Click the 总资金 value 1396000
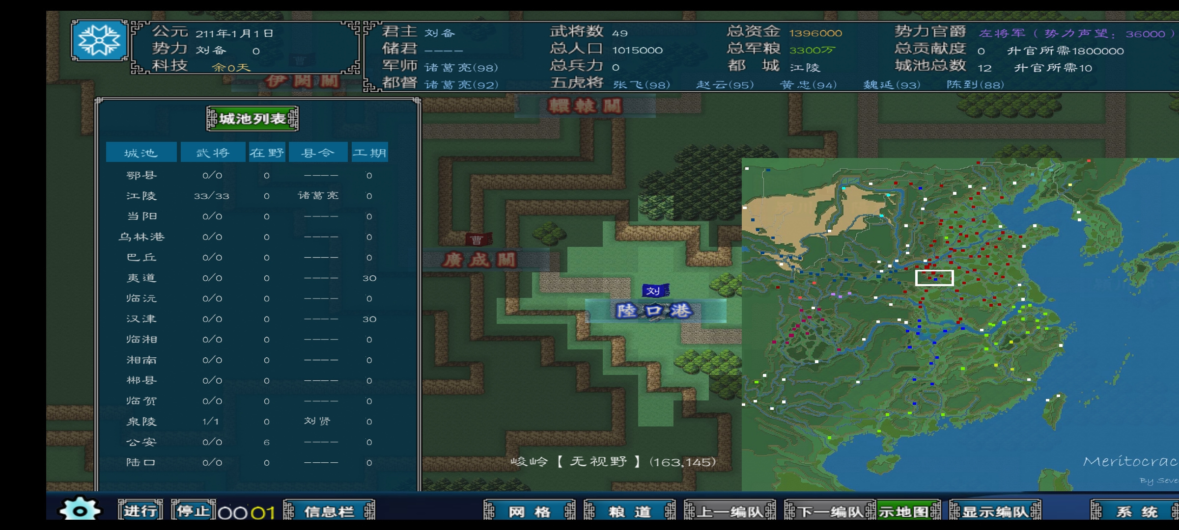The height and width of the screenshot is (530, 1179). click(816, 33)
